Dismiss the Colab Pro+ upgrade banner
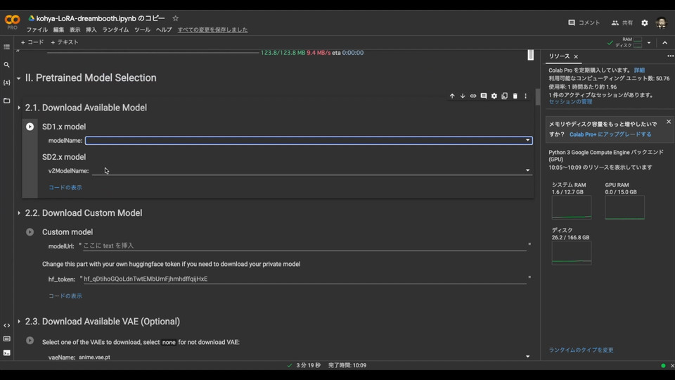The image size is (675, 380). [669, 122]
